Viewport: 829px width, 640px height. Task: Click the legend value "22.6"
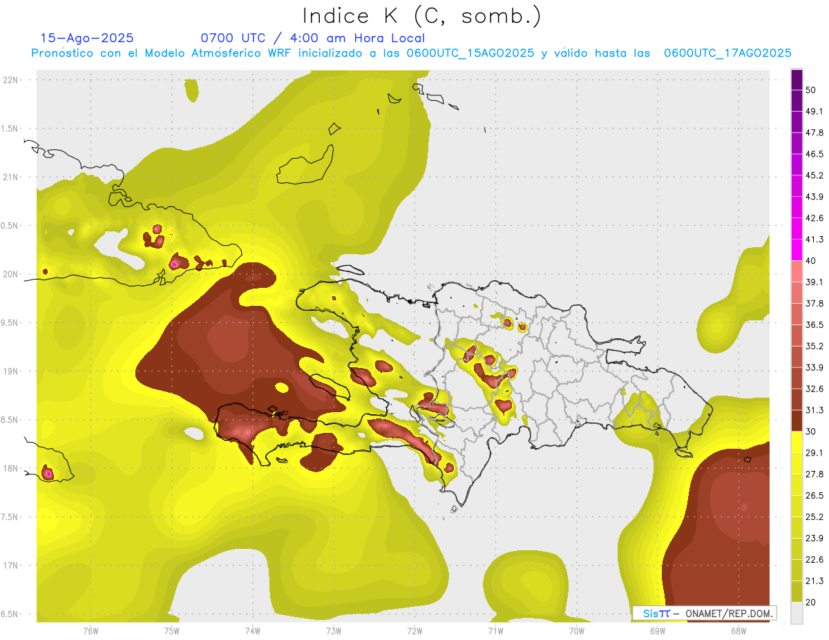814,560
